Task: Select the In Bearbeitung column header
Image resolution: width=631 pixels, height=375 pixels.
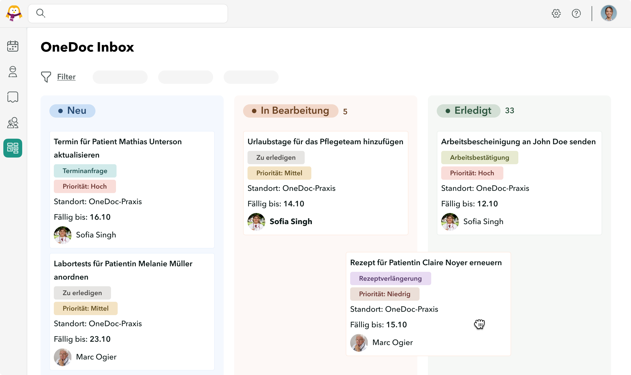Action: coord(291,111)
